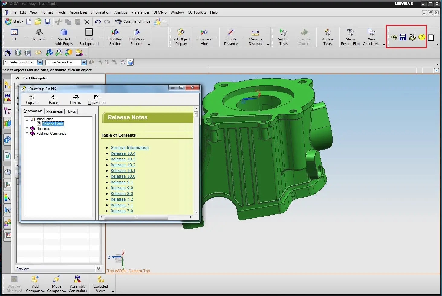Open the General Information link
The image size is (442, 296).
point(130,148)
